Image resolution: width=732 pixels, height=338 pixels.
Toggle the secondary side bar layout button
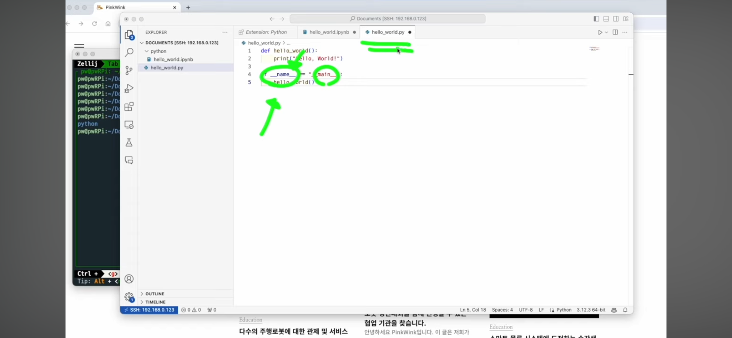[616, 19]
